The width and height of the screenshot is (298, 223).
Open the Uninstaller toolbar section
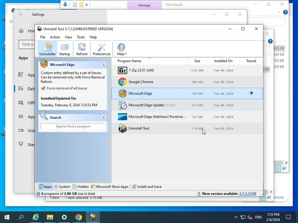(x=47, y=49)
